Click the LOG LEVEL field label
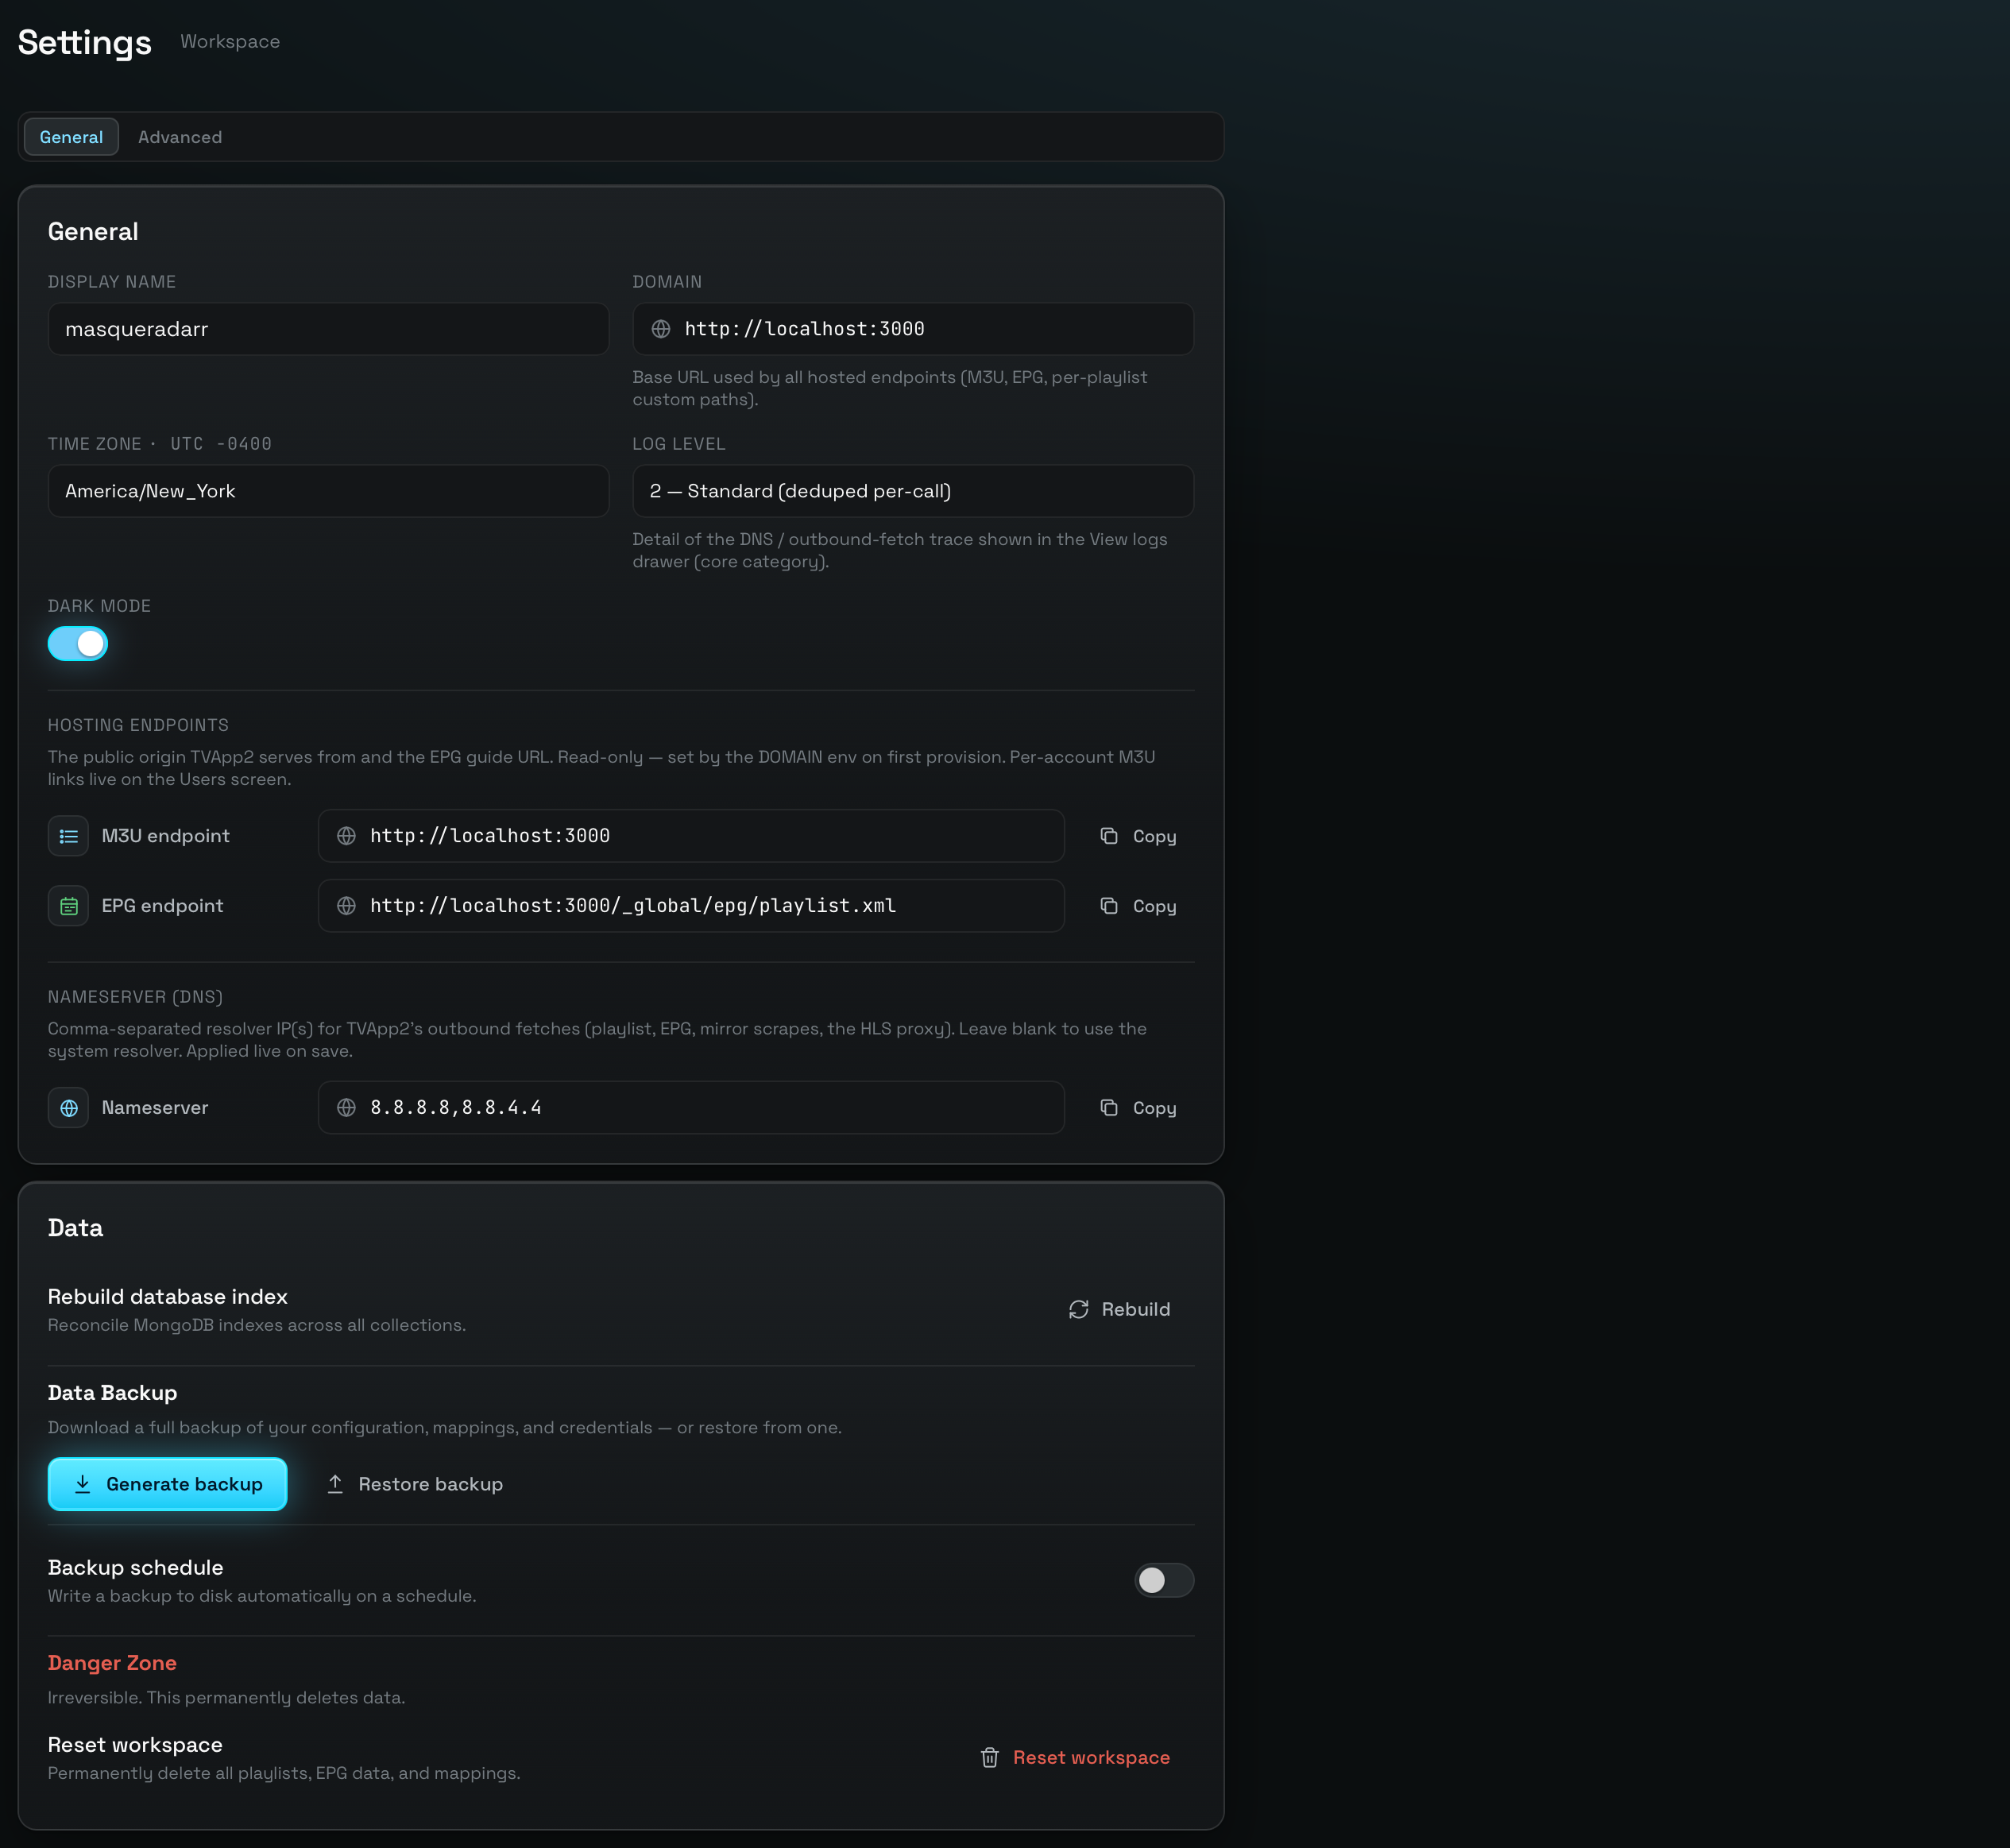This screenshot has height=1848, width=2010. coord(679,444)
